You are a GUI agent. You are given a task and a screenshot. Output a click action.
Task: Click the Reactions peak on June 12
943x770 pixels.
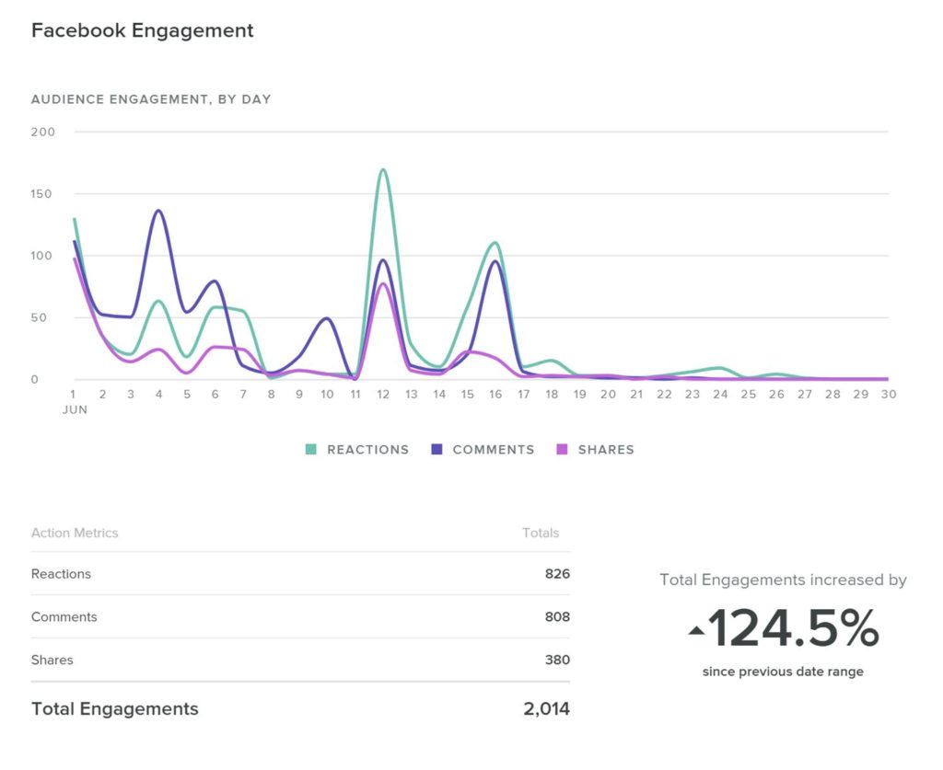(383, 170)
